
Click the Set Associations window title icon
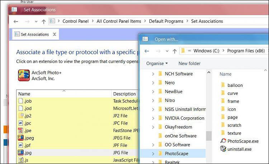pyautogui.click(x=14, y=9)
